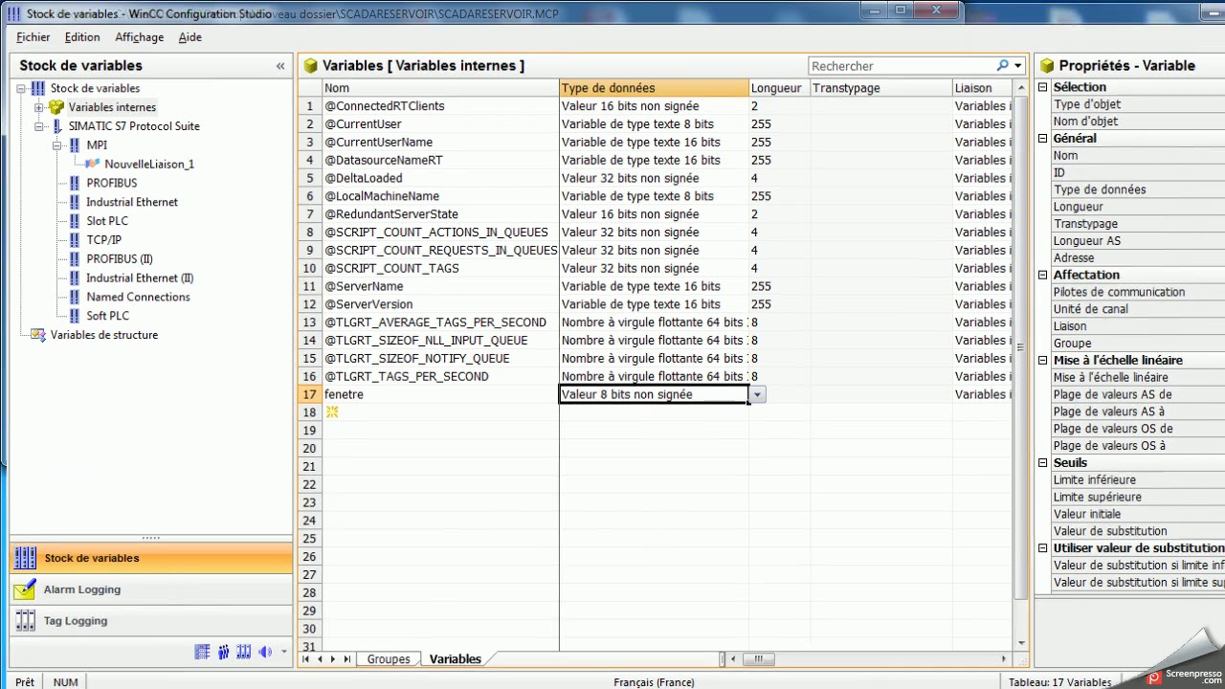The image size is (1225, 689).
Task: Click the search magnifier icon
Action: click(x=1002, y=65)
